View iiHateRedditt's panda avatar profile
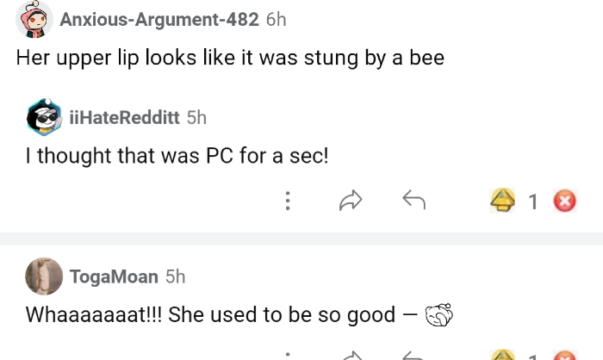The width and height of the screenshot is (603, 360). (45, 119)
